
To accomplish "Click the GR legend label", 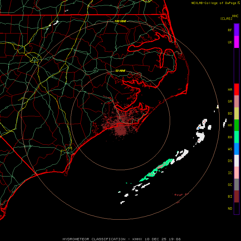I will coord(230,101).
